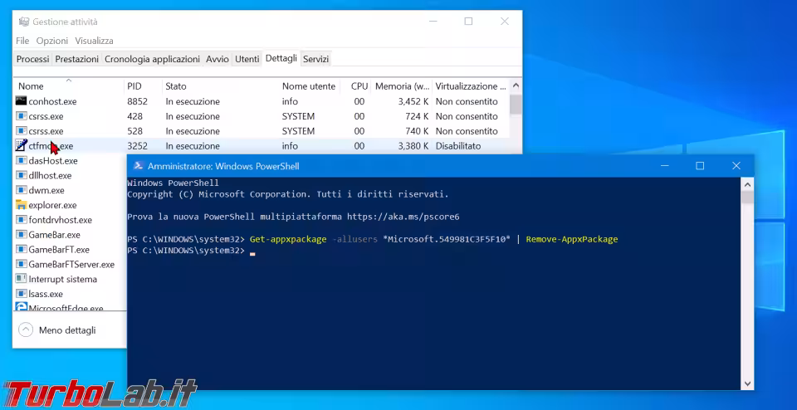Click the Remove-AppxPackage command text

pyautogui.click(x=572, y=239)
